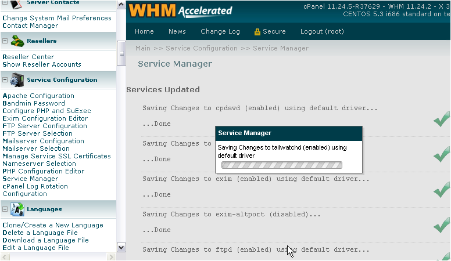Open Exim Configuration Editor

point(45,118)
